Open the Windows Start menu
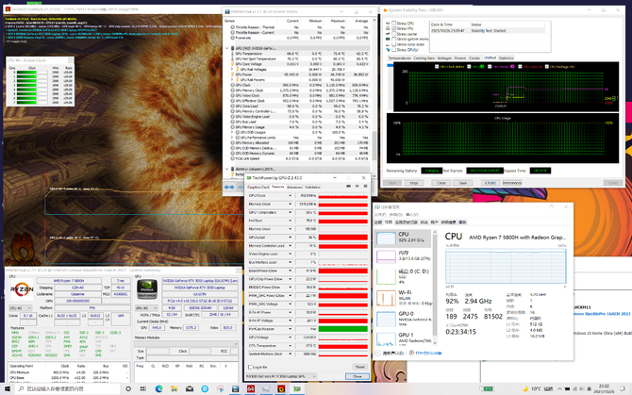Viewport: 632px width, 395px height. pos(7,387)
